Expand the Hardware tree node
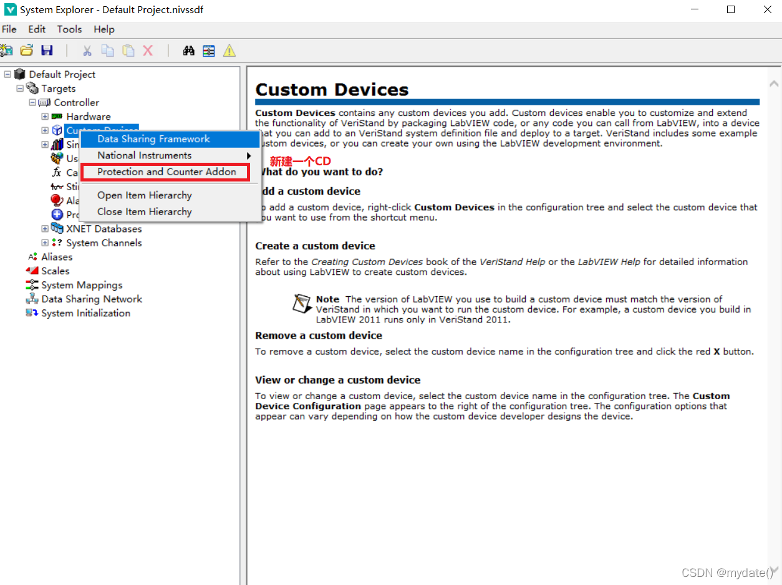The image size is (782, 585). tap(45, 117)
